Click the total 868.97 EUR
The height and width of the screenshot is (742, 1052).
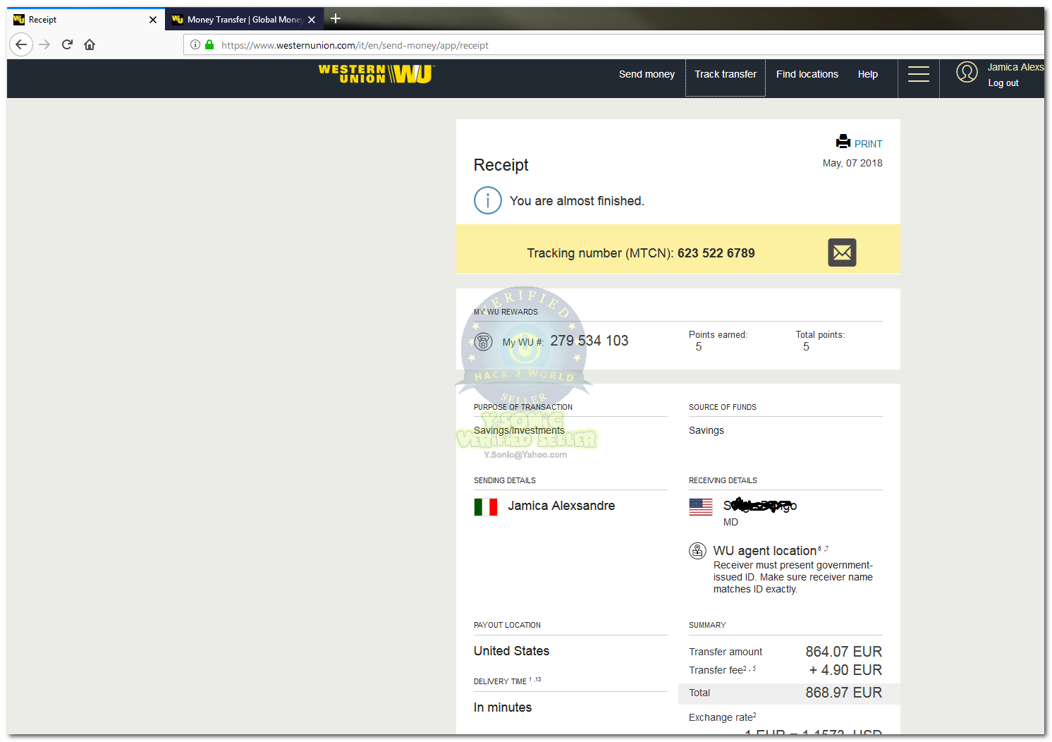[x=843, y=693]
